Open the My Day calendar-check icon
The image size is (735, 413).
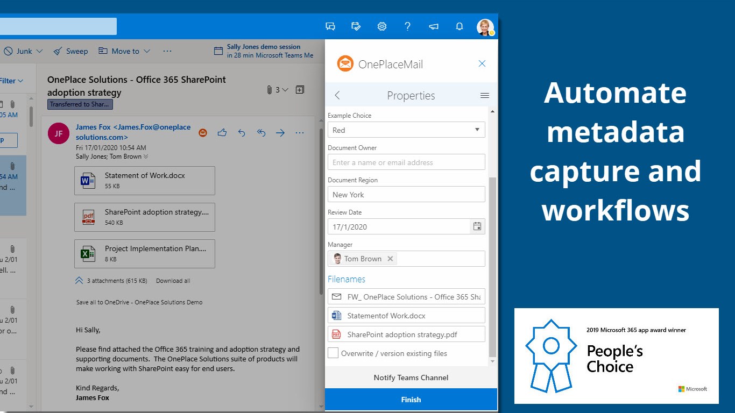point(356,26)
